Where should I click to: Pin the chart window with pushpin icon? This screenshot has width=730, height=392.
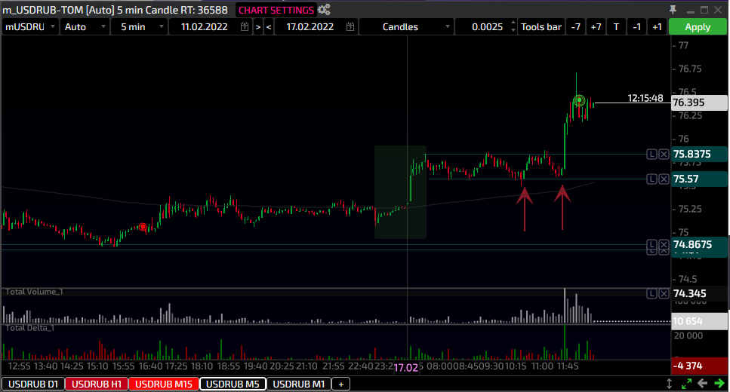(x=673, y=10)
